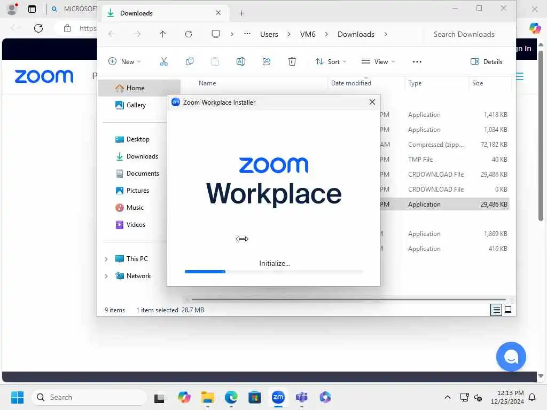Open Edge tab actions menu icon
Image resolution: width=547 pixels, height=410 pixels.
32,9
